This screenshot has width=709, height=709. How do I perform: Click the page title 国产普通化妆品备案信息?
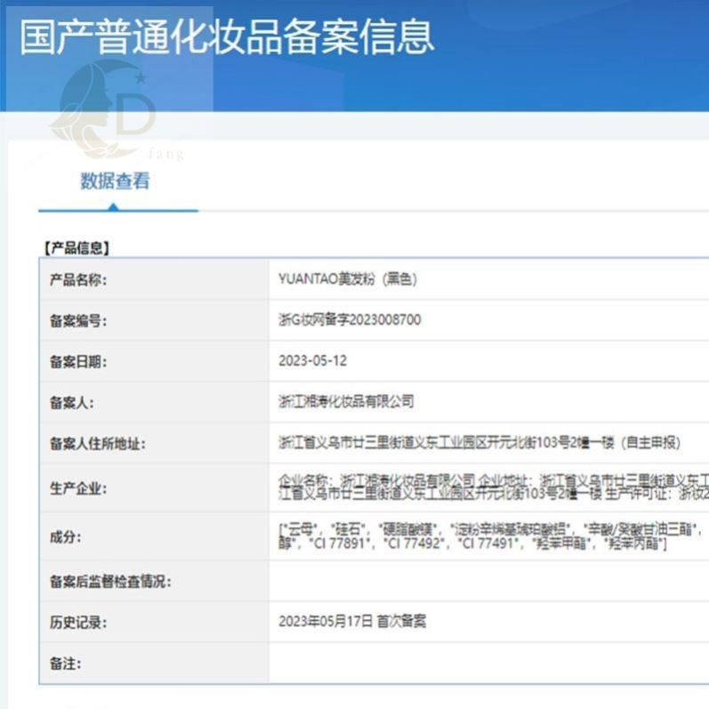coord(227,37)
